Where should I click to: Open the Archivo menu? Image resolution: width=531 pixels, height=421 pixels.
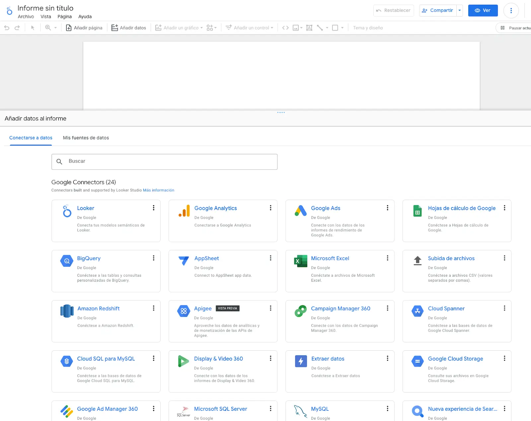coord(26,17)
